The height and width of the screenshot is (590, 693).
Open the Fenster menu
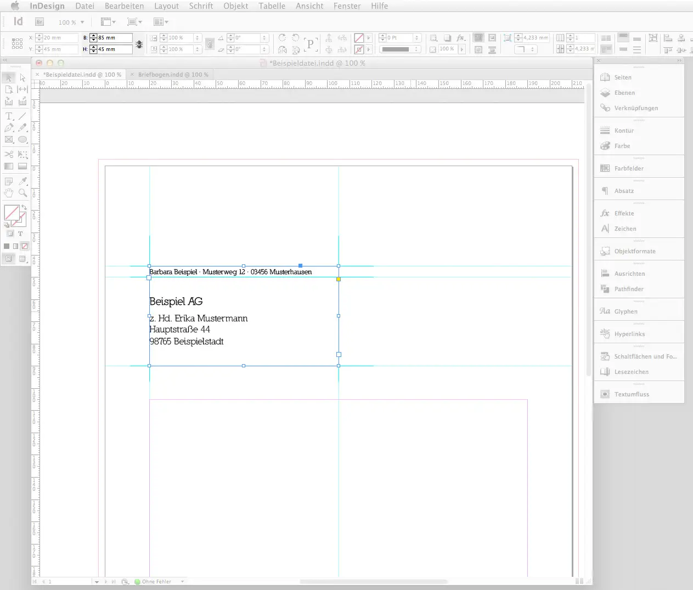tap(347, 6)
